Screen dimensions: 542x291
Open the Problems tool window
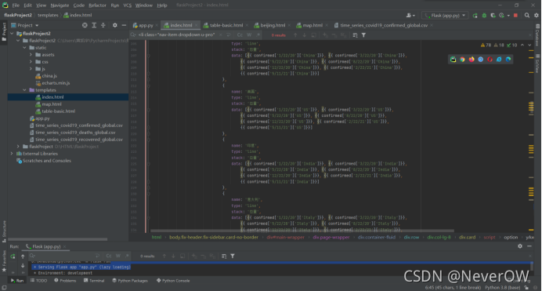click(65, 281)
